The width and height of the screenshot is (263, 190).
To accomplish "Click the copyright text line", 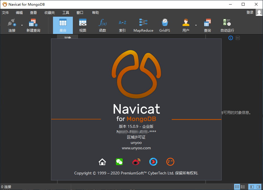I will [x=136, y=173].
